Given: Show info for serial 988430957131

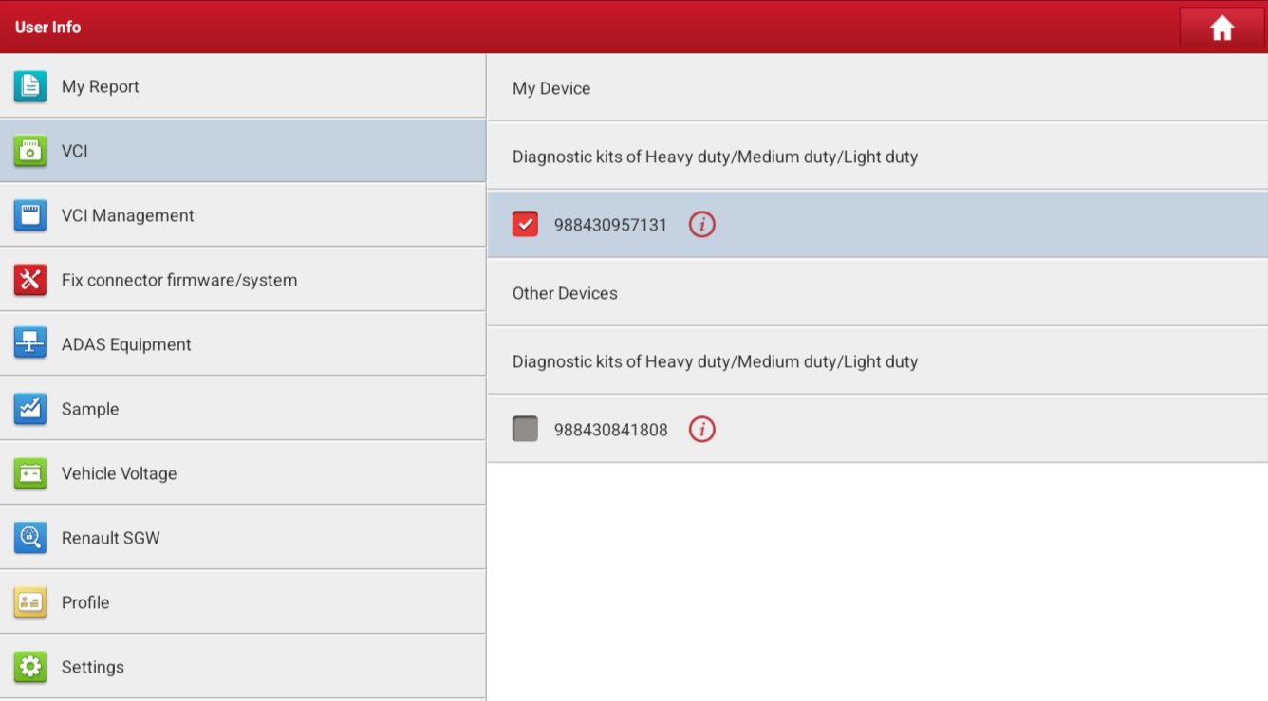Looking at the screenshot, I should [701, 224].
